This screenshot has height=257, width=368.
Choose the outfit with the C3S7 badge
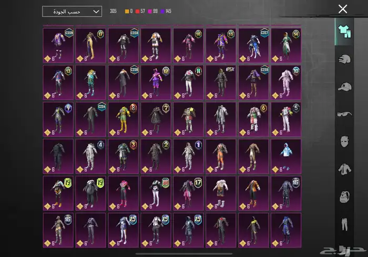pos(253,45)
